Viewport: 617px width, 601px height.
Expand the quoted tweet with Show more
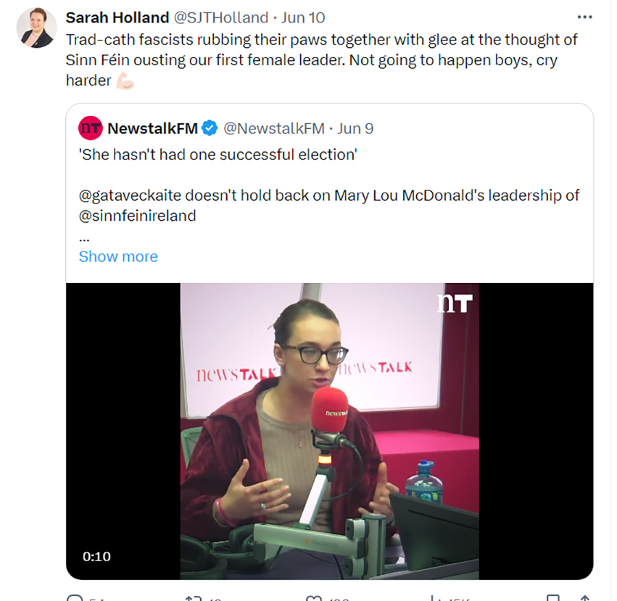[x=118, y=256]
